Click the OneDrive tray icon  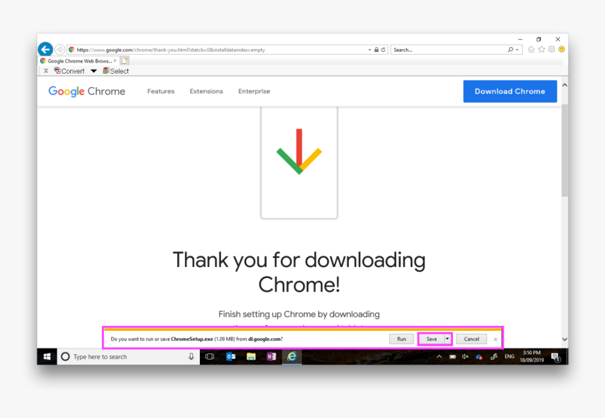[x=479, y=357]
